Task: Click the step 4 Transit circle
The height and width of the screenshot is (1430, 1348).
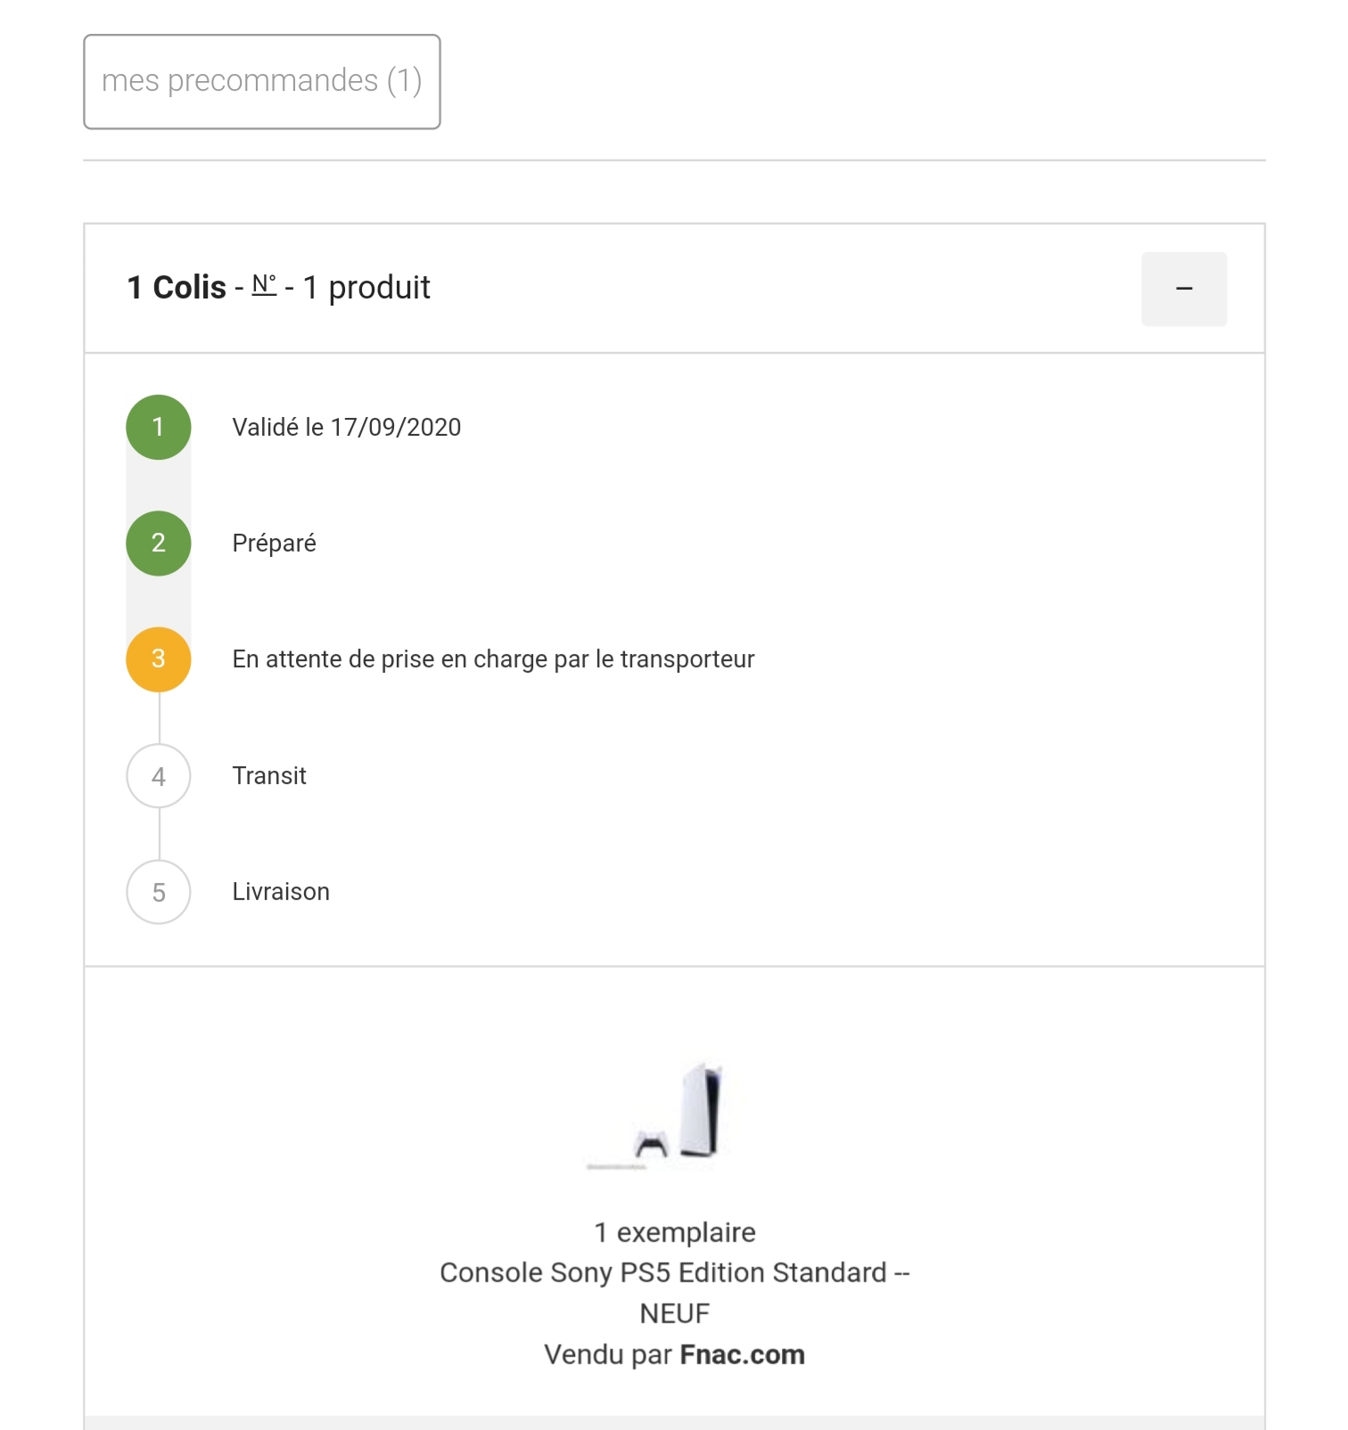Action: pos(159,776)
